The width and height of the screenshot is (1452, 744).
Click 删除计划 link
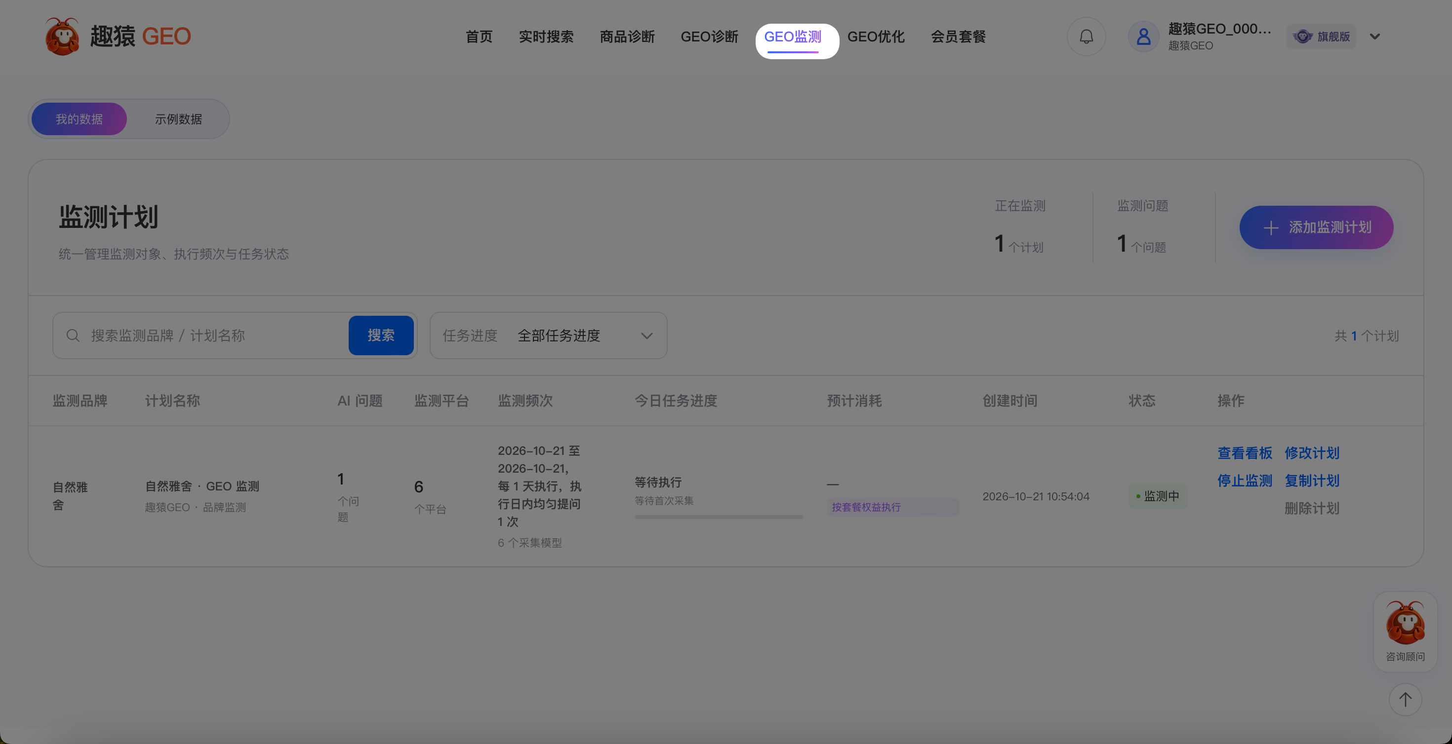1312,508
